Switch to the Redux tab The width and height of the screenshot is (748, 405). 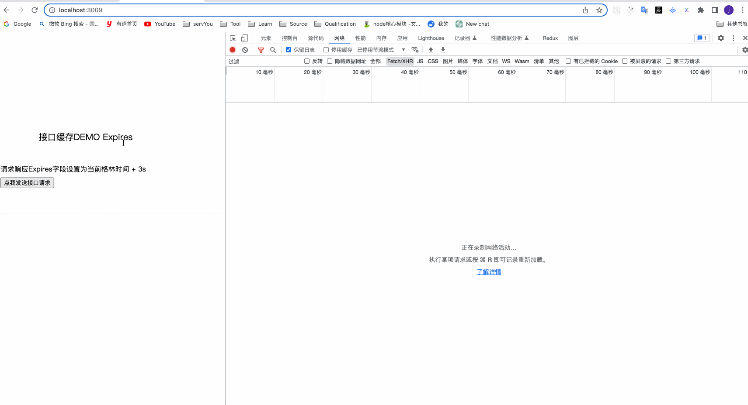point(550,38)
